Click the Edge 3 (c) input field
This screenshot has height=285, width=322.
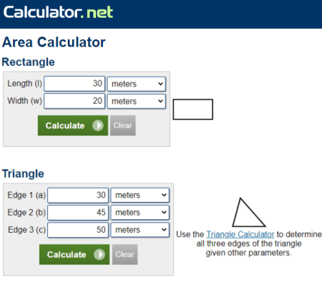click(x=78, y=230)
